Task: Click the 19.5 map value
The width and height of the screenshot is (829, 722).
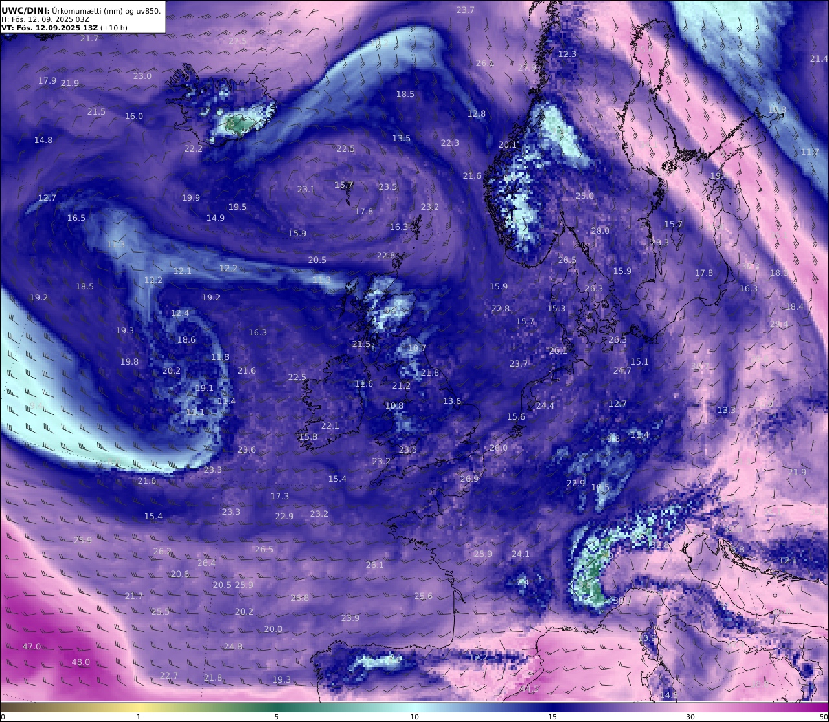Action: pos(238,207)
